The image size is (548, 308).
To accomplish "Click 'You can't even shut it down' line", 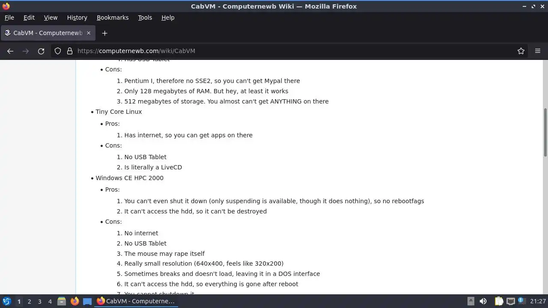I will coord(274,201).
